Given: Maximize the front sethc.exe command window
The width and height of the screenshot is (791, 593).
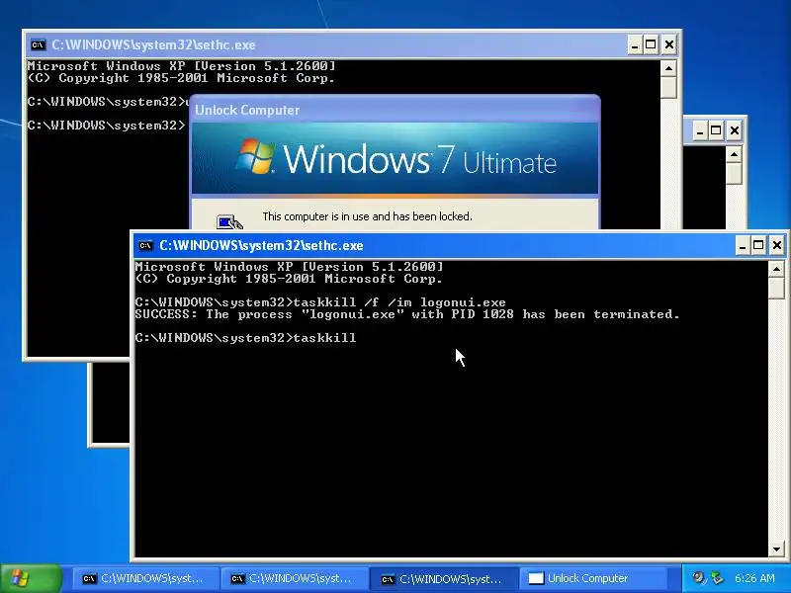Looking at the screenshot, I should point(758,245).
